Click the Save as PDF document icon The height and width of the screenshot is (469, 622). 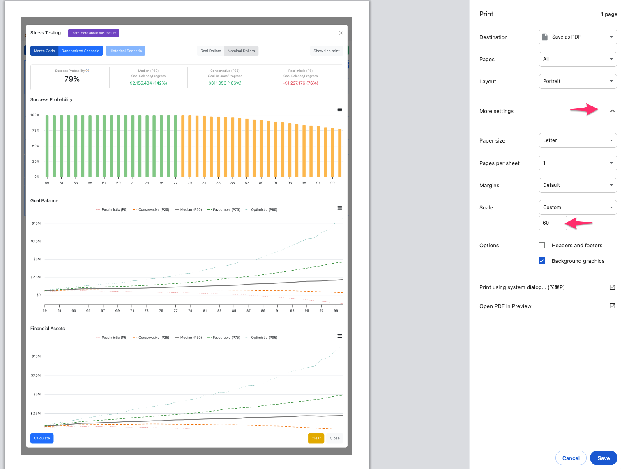tap(545, 37)
